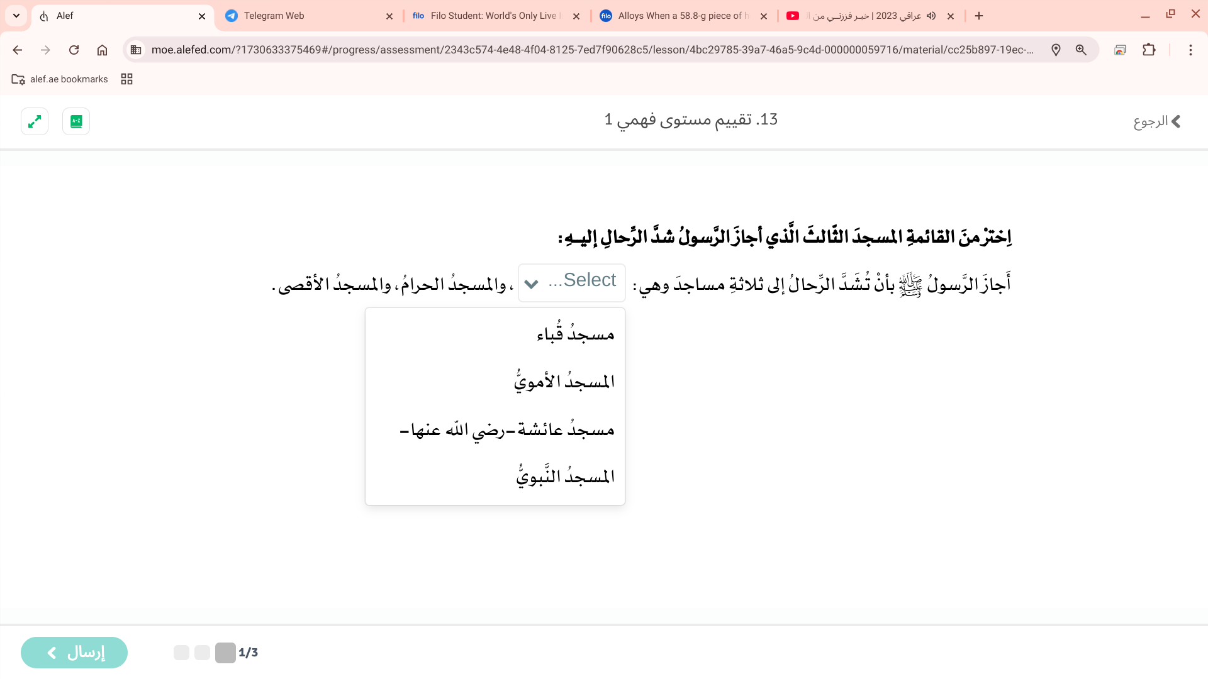The image size is (1208, 679).
Task: Open the alef.ae bookmarks folder
Action: (x=60, y=79)
